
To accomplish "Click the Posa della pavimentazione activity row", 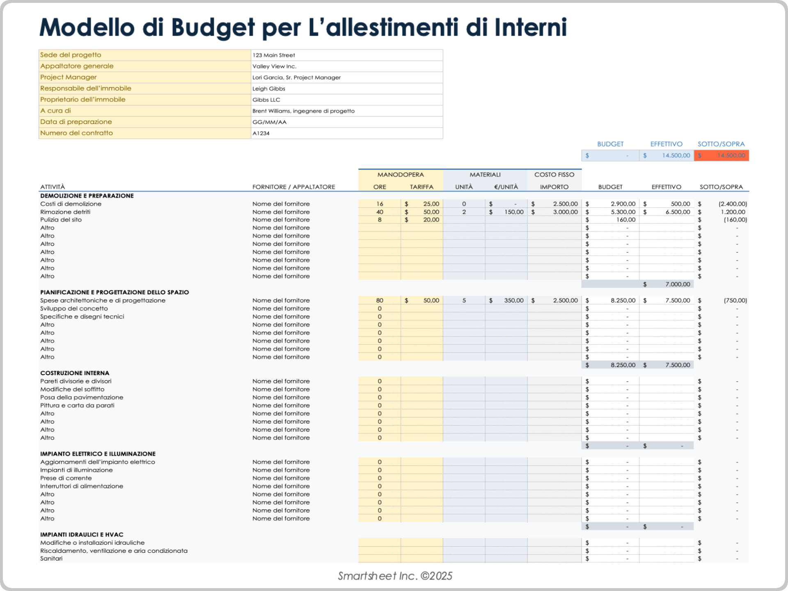I will [x=82, y=397].
